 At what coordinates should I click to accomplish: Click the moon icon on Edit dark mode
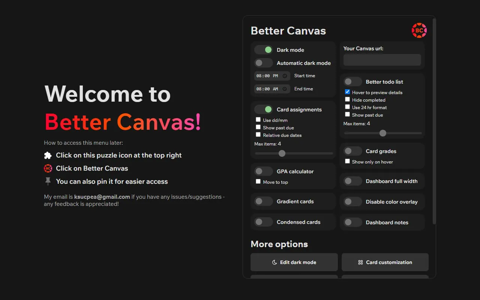(274, 262)
